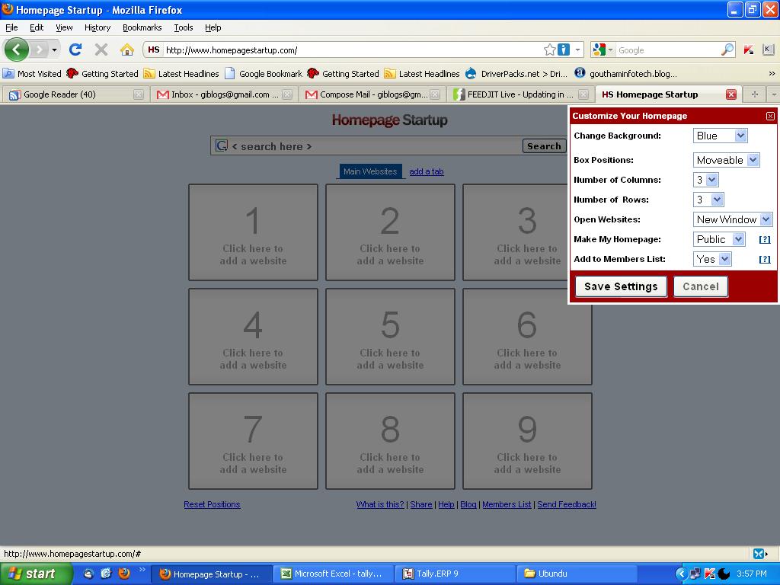Open a new tab with plus button
Viewport: 780px width, 585px height.
pos(755,94)
